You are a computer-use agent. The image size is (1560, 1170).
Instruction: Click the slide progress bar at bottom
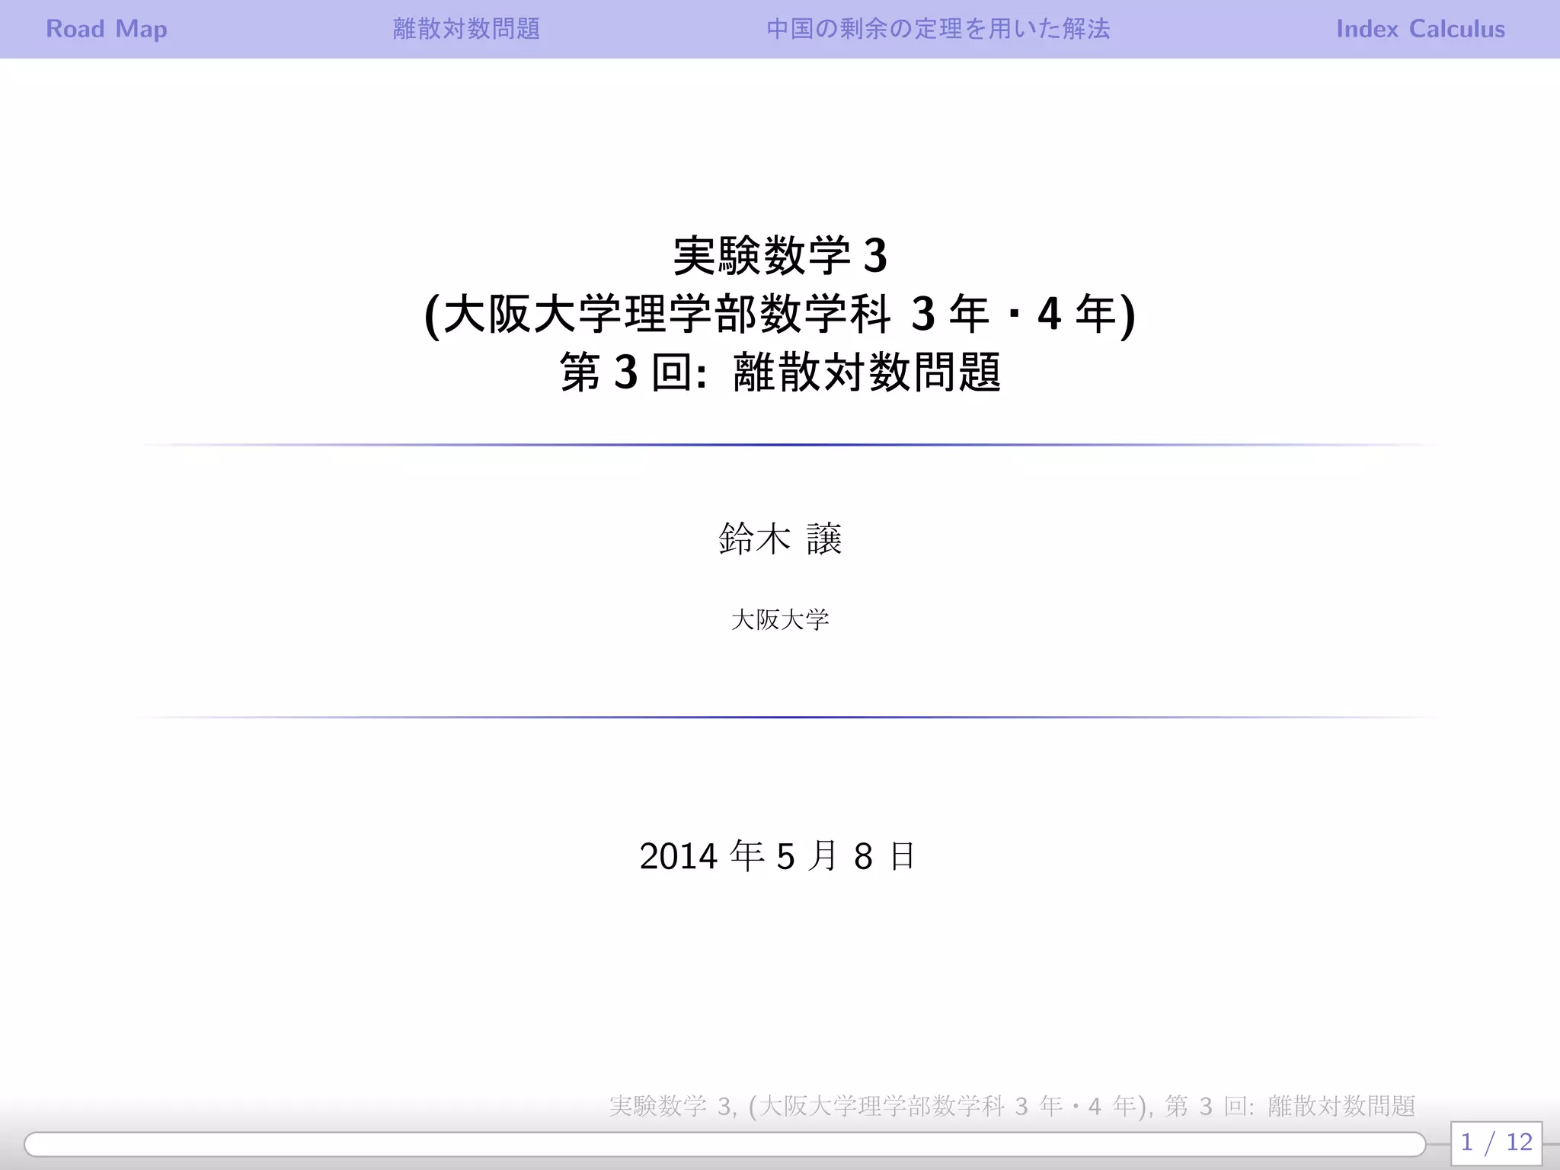(x=724, y=1144)
